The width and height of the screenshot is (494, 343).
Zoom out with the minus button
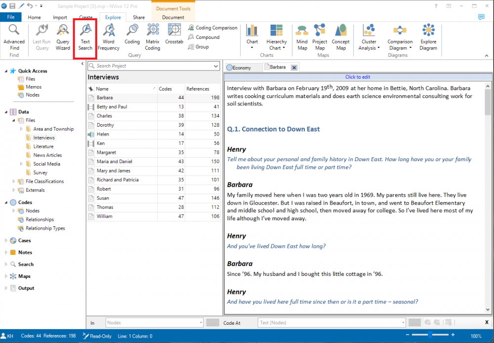408,335
